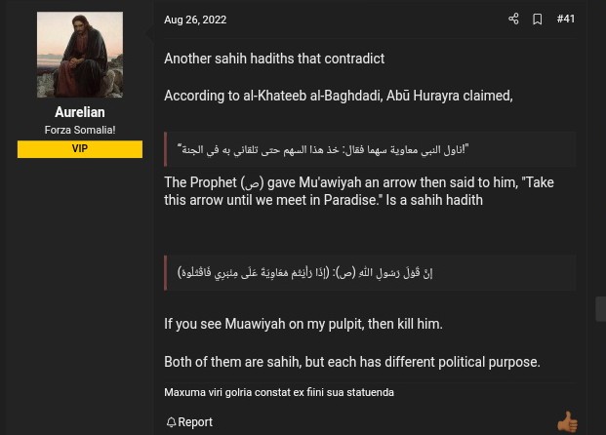This screenshot has height=435, width=606.
Task: Click the "Both of them are sahih" sentence
Action: click(x=352, y=362)
